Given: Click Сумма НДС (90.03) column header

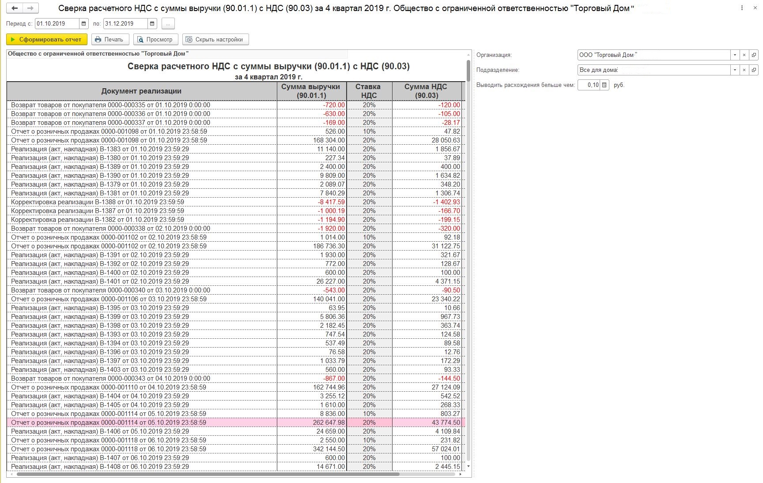Looking at the screenshot, I should coord(426,91).
